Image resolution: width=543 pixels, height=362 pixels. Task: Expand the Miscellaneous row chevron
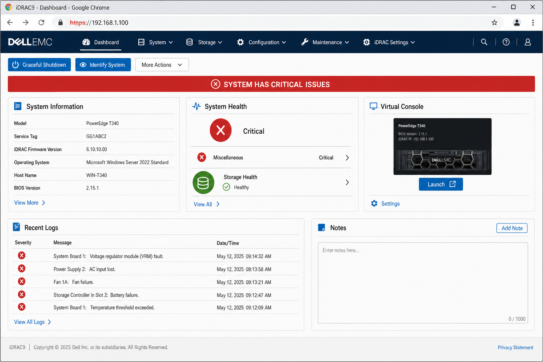coord(347,158)
